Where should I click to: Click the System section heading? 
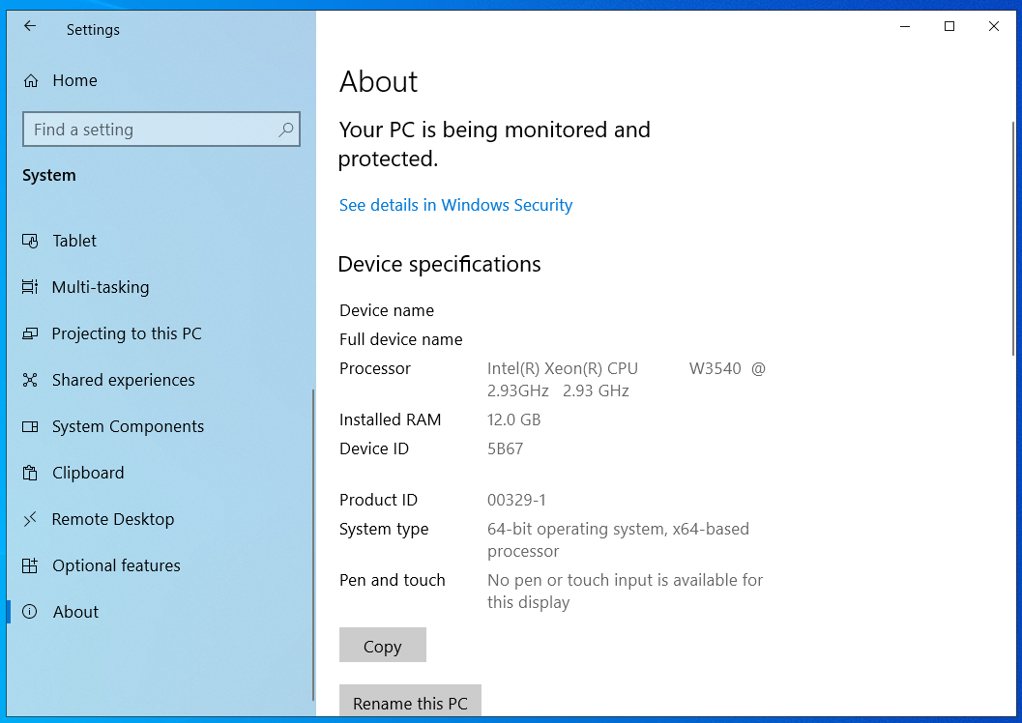pyautogui.click(x=49, y=175)
